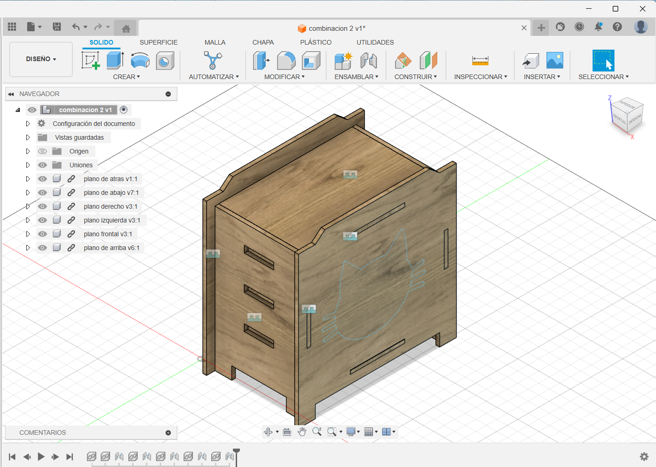Screen dimensions: 656x467
Task: Show the hidden Origen folder
Action: pos(42,151)
